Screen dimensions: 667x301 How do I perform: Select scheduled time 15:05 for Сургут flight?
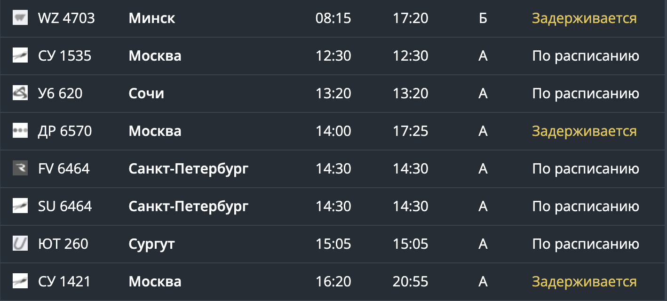tap(333, 244)
